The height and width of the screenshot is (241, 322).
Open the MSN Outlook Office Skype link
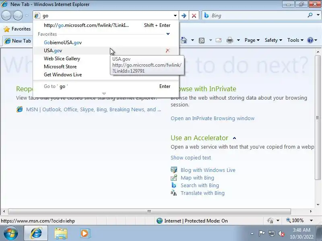[93, 109]
